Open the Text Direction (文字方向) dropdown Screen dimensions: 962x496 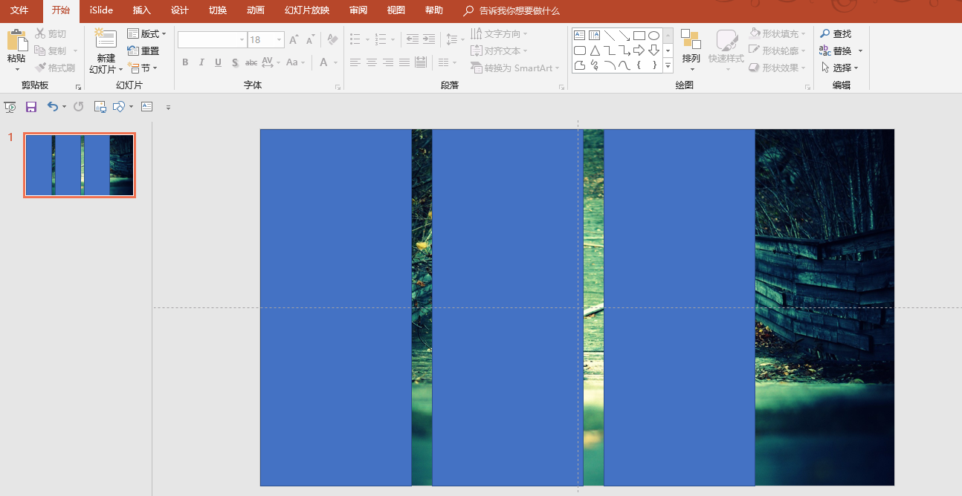tap(499, 33)
